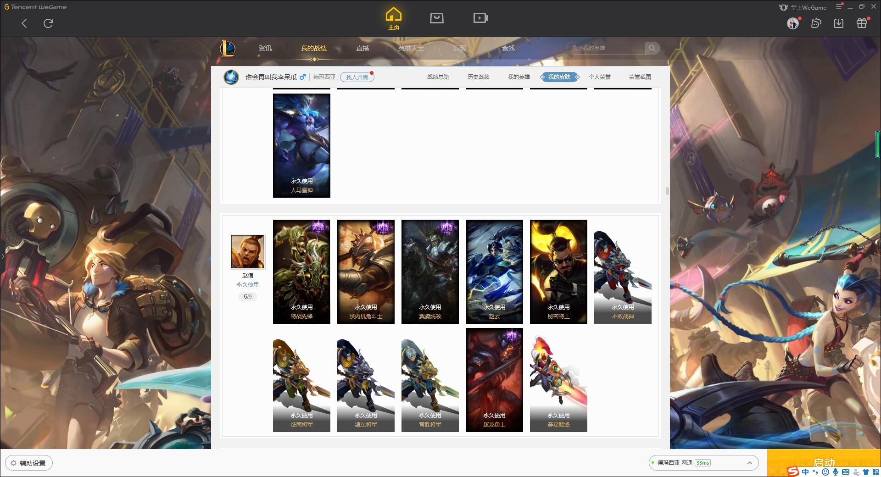Click the 找人开黑 button
Image resolution: width=881 pixels, height=477 pixels.
357,77
